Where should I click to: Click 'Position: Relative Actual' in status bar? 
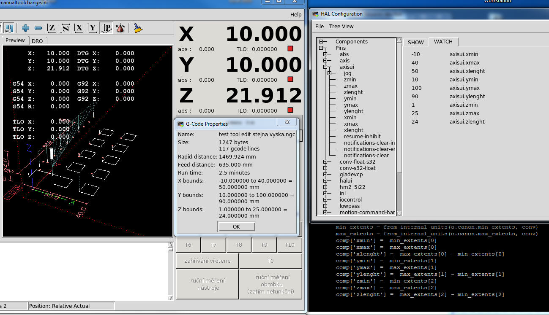[x=59, y=306]
